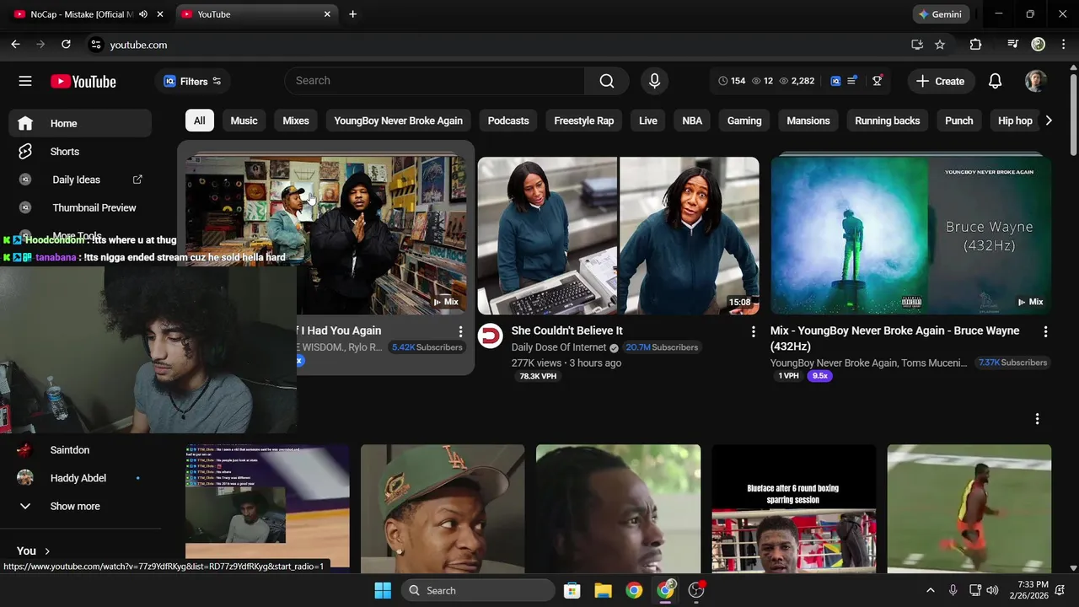Expand the You section chevron
This screenshot has width=1079, height=607.
click(47, 551)
